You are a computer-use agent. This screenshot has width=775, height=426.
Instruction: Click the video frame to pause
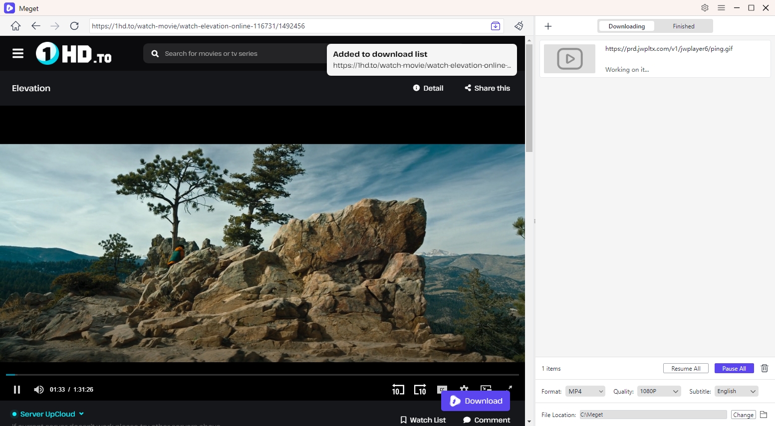tap(262, 253)
